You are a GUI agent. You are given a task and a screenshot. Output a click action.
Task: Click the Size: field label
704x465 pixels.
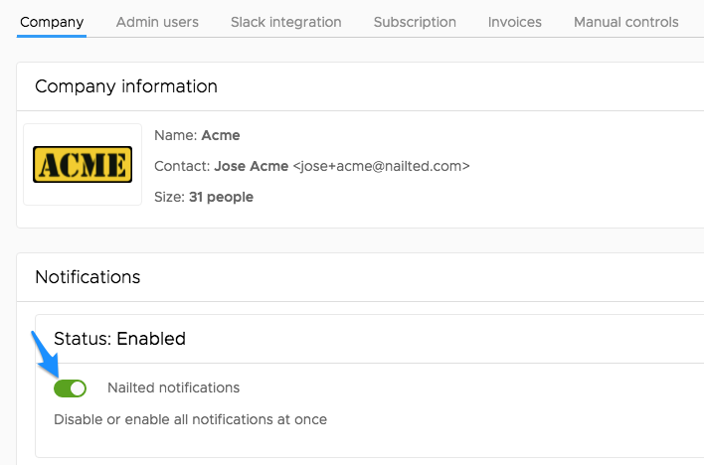tap(169, 197)
